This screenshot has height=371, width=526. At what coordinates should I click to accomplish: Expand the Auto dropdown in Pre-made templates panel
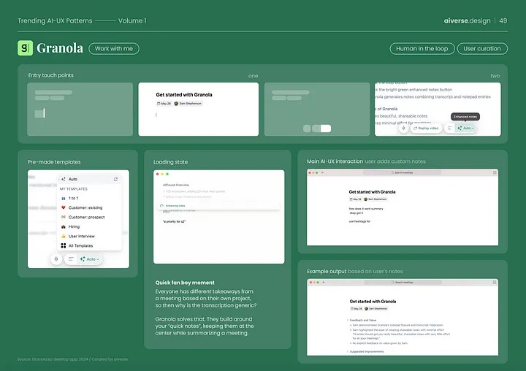tap(89, 259)
